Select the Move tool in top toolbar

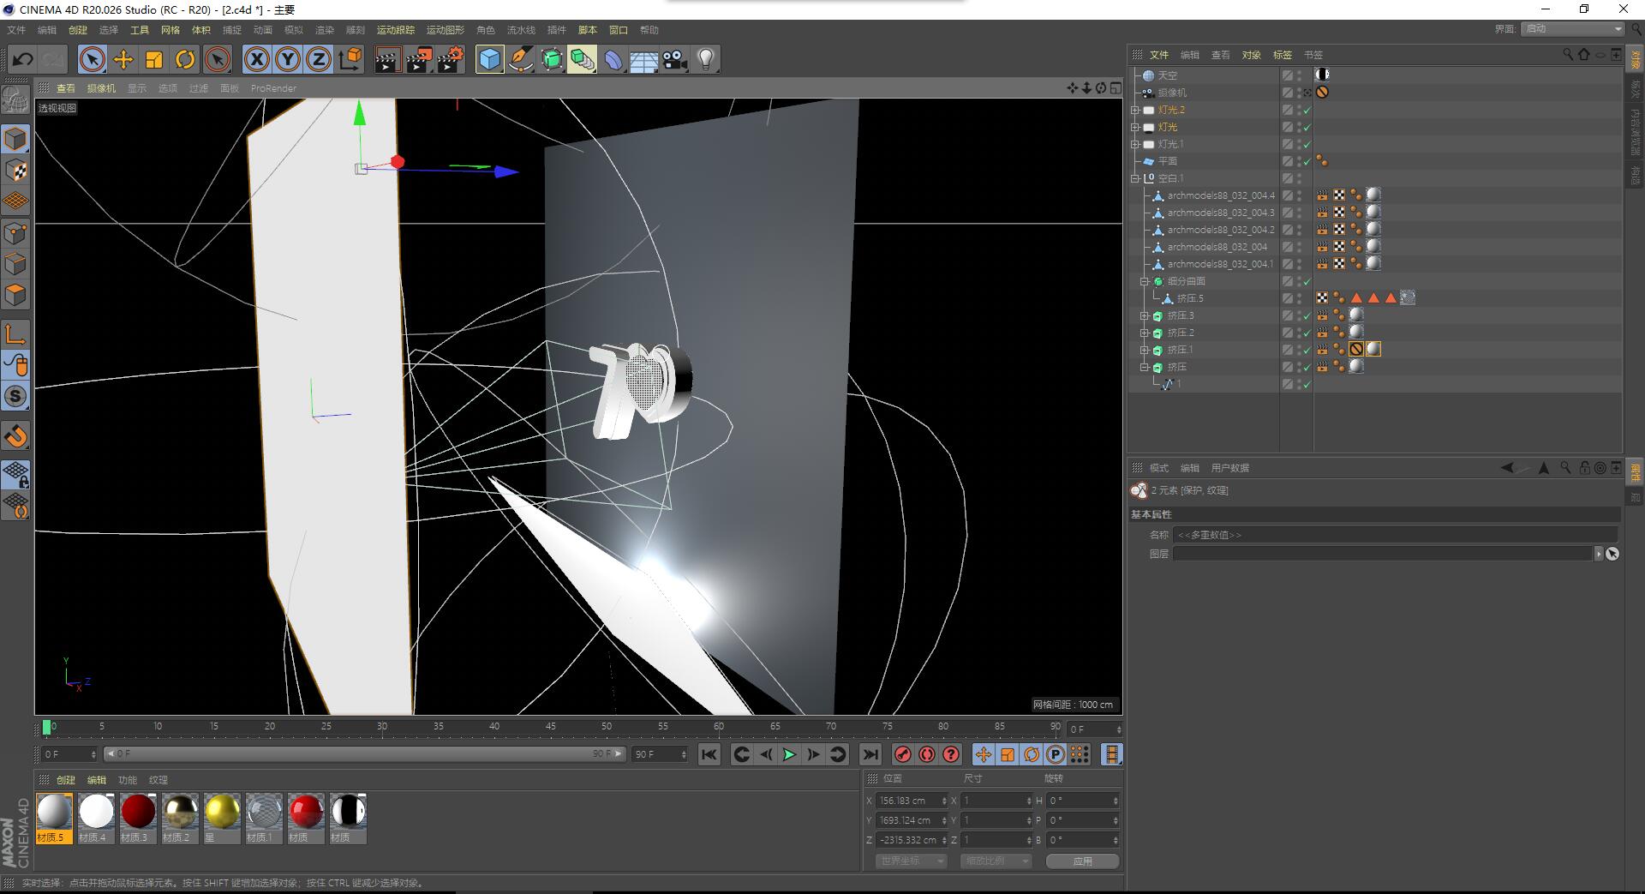[123, 59]
